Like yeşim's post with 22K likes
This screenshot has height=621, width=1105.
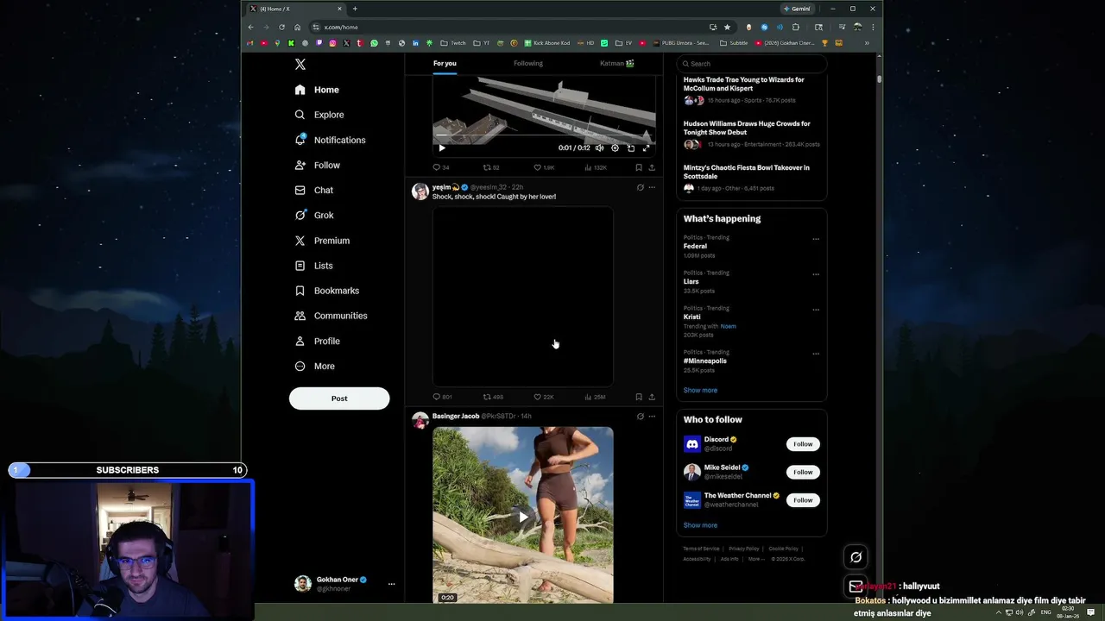tap(543, 397)
